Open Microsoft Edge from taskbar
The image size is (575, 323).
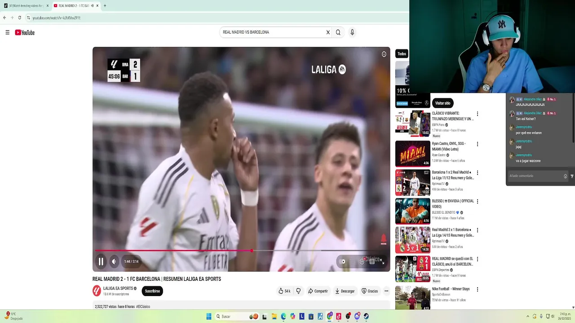[x=283, y=316]
